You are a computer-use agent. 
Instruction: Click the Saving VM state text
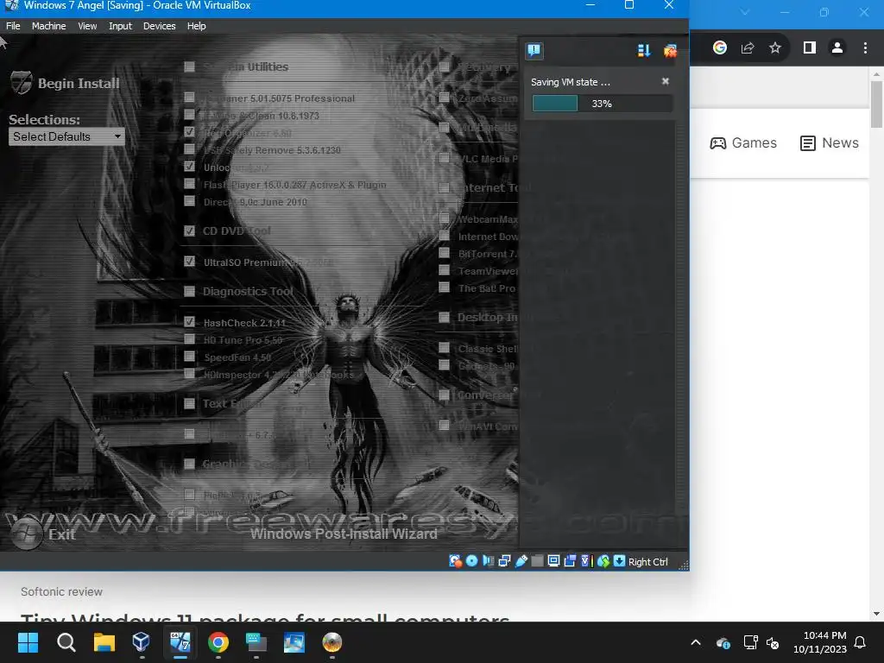570,82
